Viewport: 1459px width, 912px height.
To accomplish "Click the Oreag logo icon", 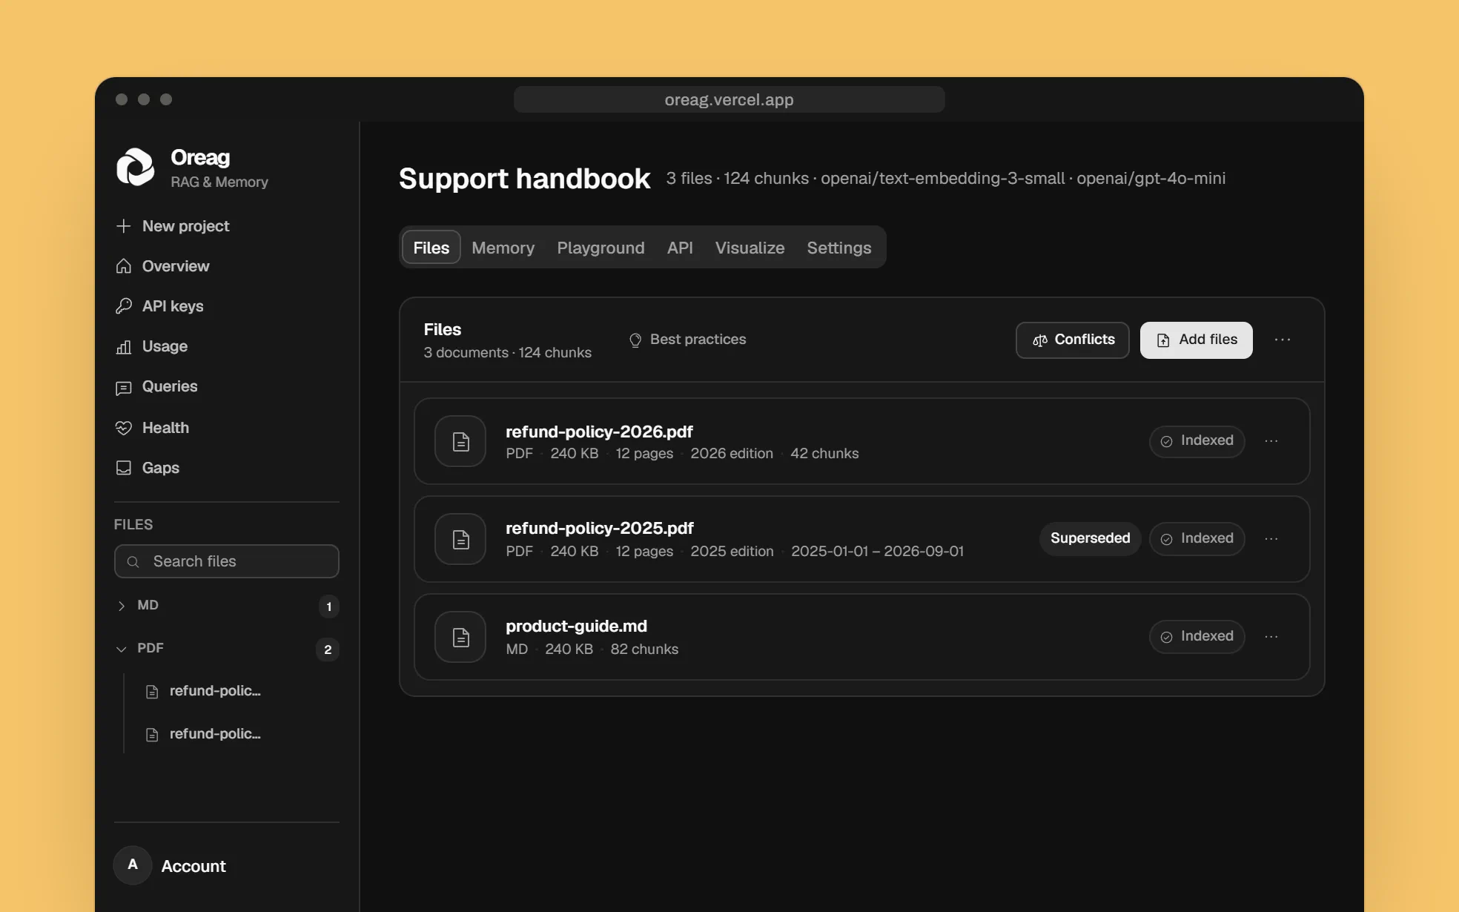I will coord(136,167).
